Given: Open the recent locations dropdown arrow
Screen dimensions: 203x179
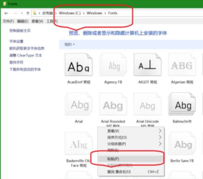Looking at the screenshot, I should coord(22,13).
